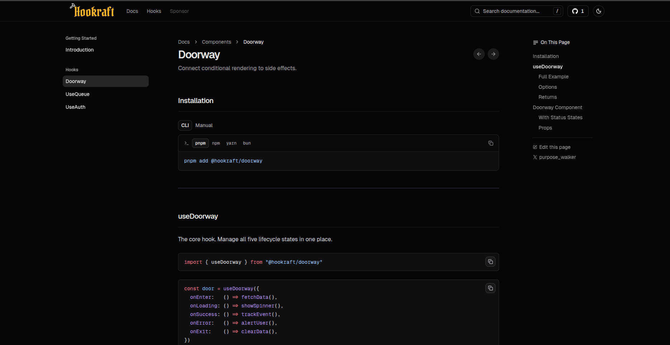Open the GitHub repository star link
The height and width of the screenshot is (345, 670).
point(578,11)
